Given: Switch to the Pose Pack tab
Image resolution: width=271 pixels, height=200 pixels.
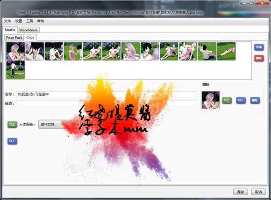Looking at the screenshot, I should (14, 38).
